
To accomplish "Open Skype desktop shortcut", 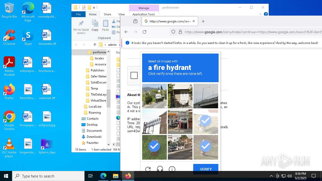I will (x=28, y=37).
